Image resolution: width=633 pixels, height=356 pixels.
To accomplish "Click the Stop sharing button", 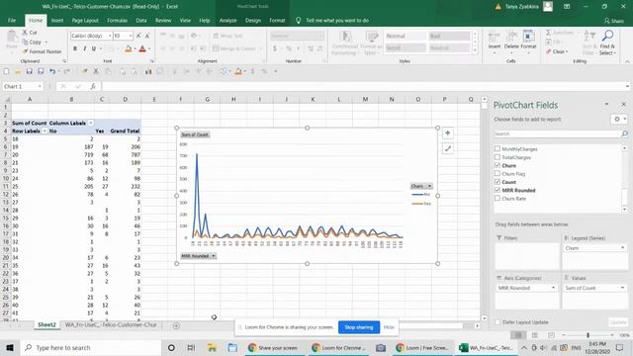I will [x=359, y=327].
